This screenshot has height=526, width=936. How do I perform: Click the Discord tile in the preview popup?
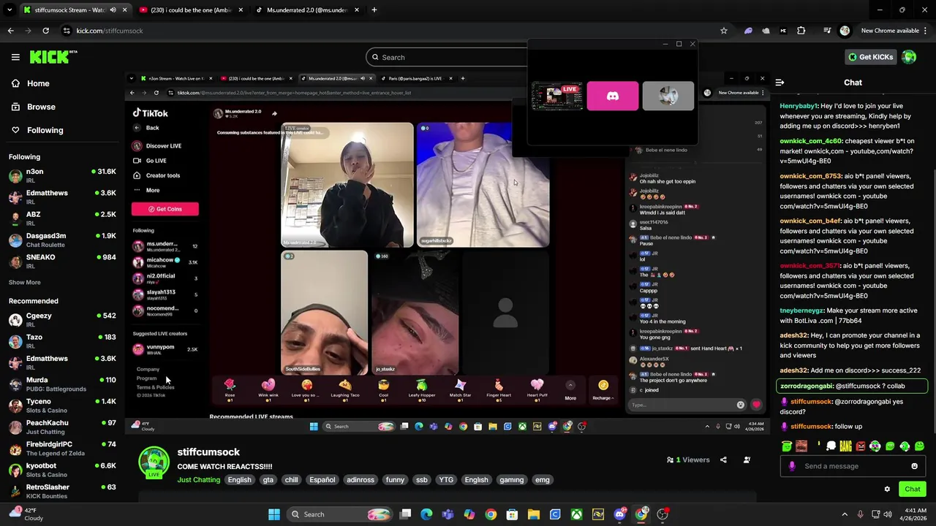point(612,96)
